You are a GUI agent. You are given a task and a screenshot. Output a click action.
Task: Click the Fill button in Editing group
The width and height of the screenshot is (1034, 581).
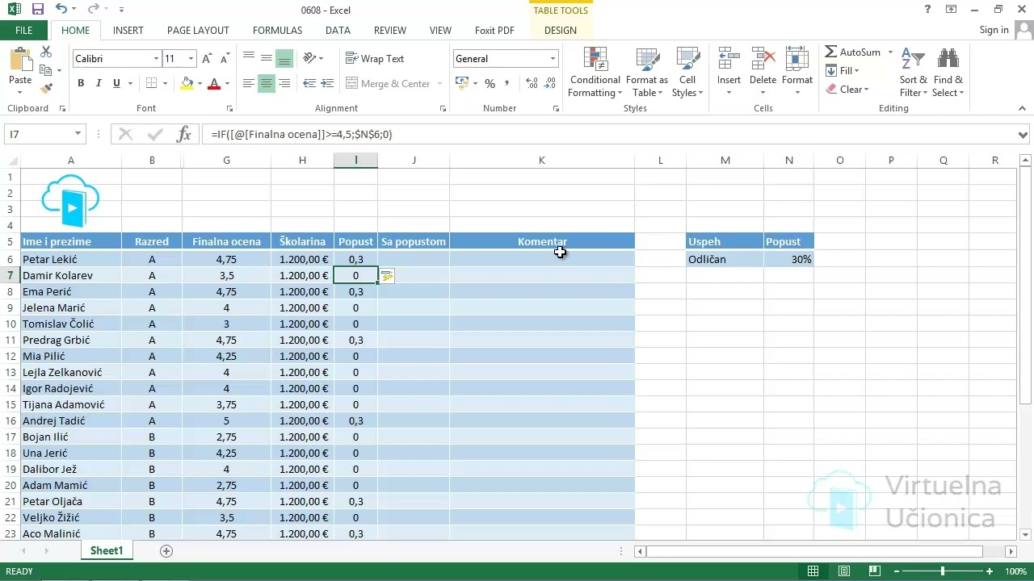[843, 71]
